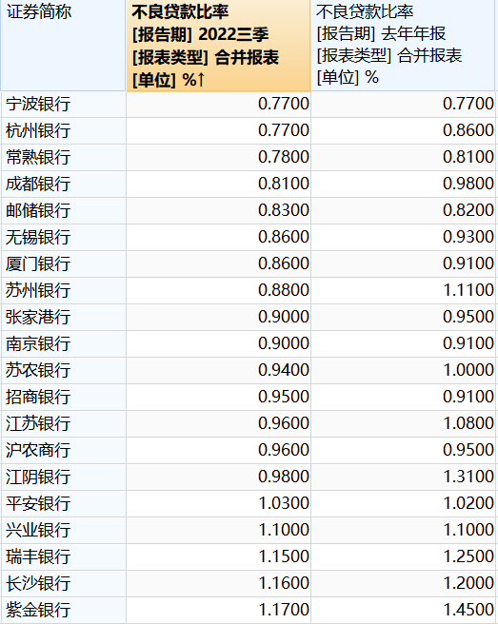The width and height of the screenshot is (498, 624).
Task: Select the 杭州银行 row name
Action: tap(38, 131)
